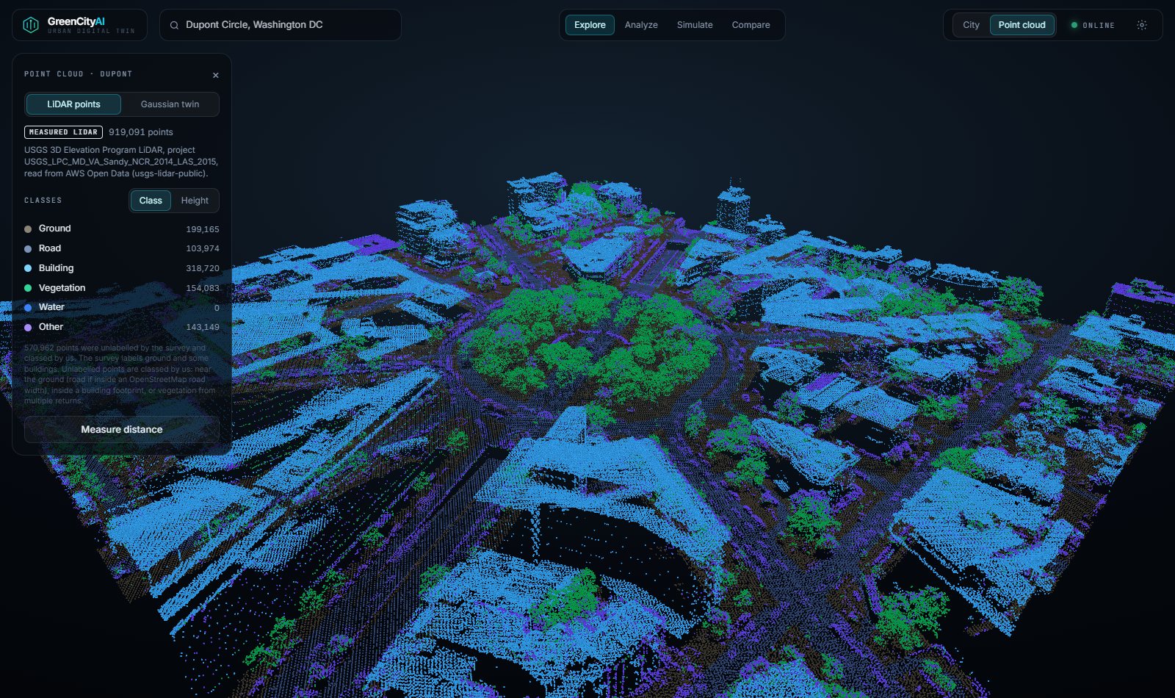Switch to LiDAR points view

[x=73, y=104]
